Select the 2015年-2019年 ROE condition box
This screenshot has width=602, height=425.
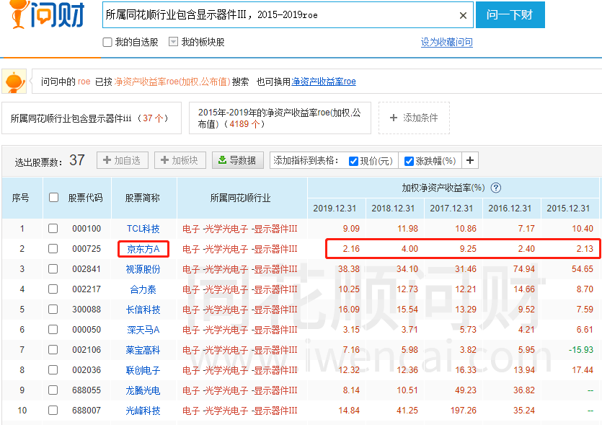click(x=280, y=118)
